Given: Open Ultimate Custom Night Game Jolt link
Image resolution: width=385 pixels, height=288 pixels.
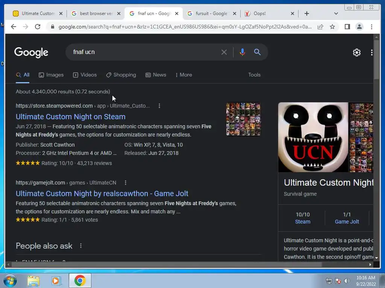Looking at the screenshot, I should pyautogui.click(x=102, y=193).
